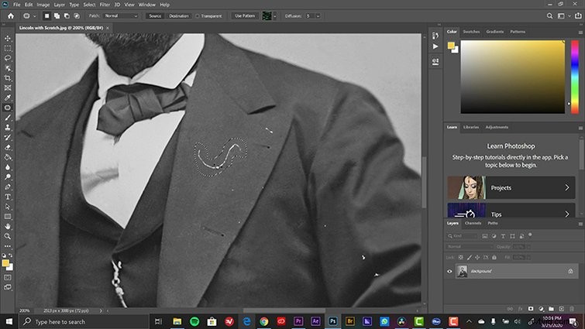
Task: Open the Diffusion value dropdown
Action: (x=318, y=16)
